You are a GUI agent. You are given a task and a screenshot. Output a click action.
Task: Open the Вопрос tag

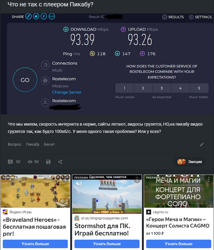[15, 144]
